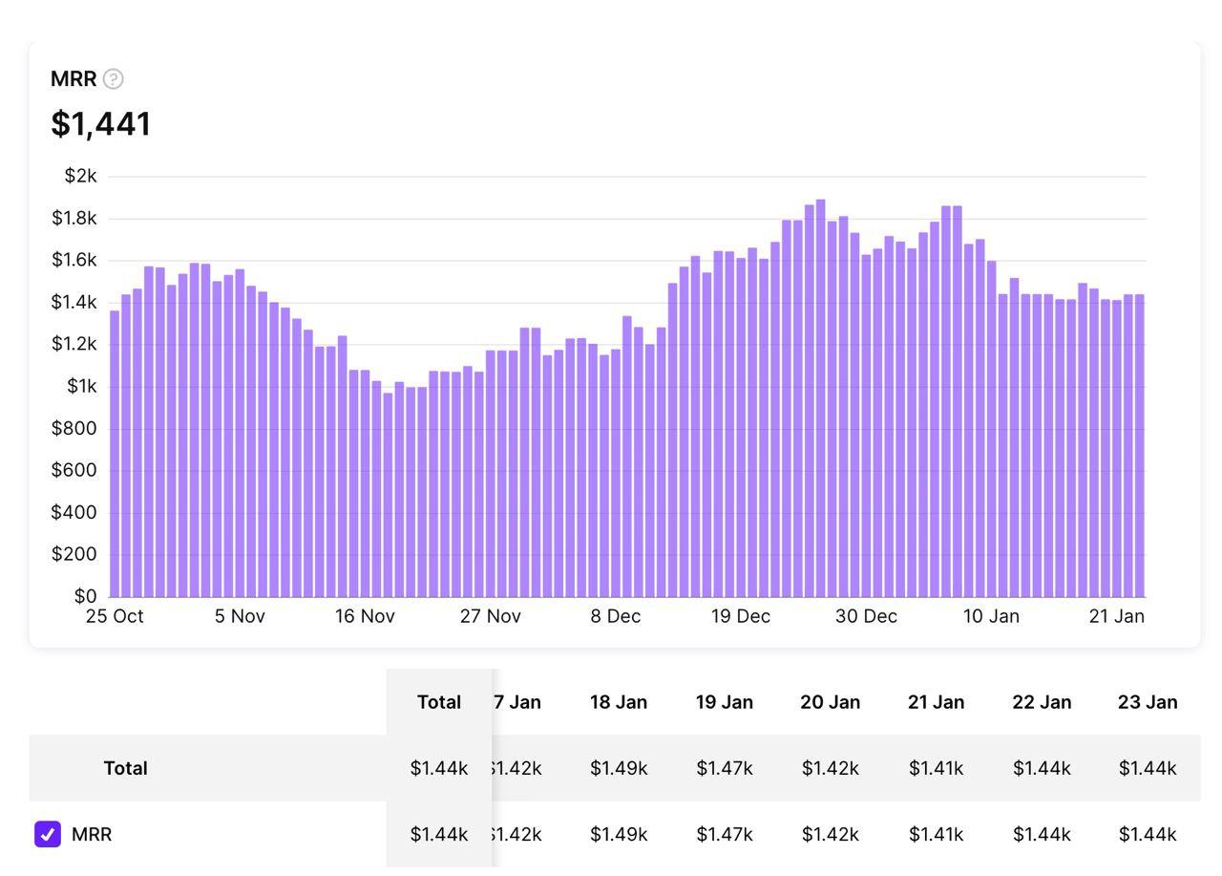
Task: Click the tallest bar in the chart
Action: coord(820,401)
